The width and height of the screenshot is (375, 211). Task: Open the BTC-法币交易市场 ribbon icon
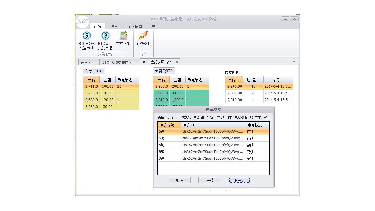pos(105,40)
